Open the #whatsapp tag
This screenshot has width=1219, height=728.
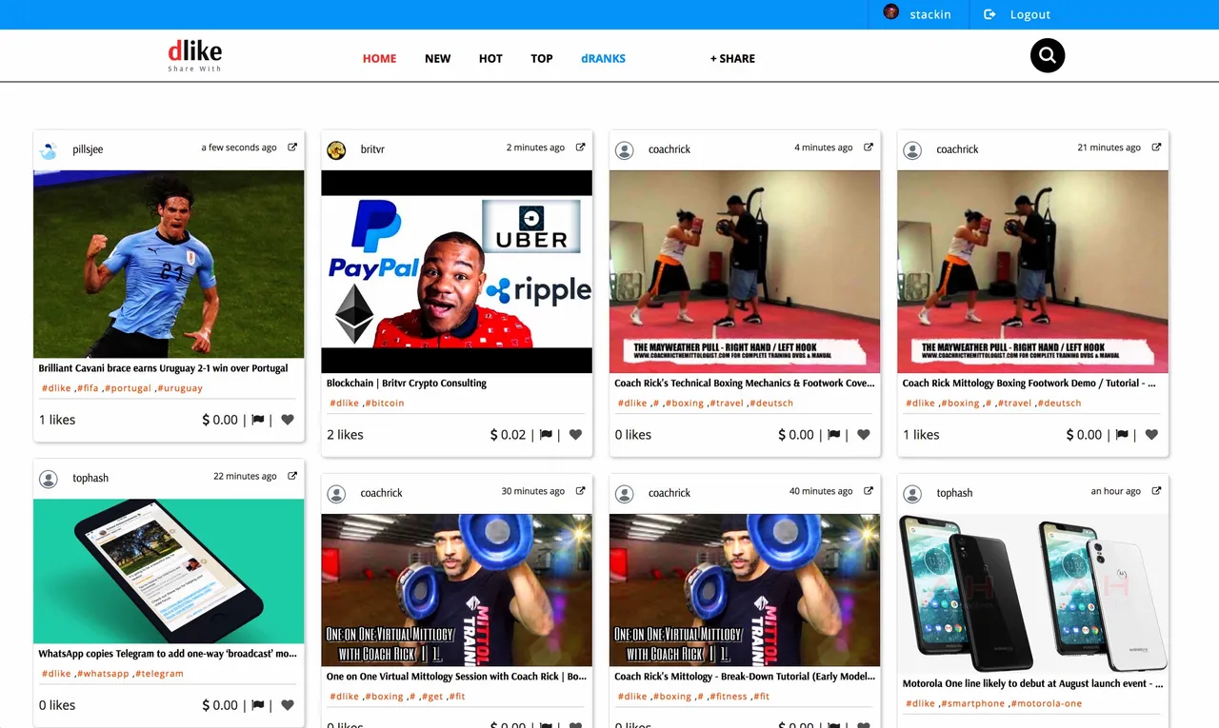(103, 674)
